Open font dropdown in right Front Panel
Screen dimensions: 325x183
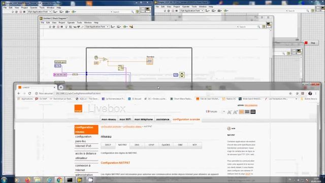click(191, 11)
